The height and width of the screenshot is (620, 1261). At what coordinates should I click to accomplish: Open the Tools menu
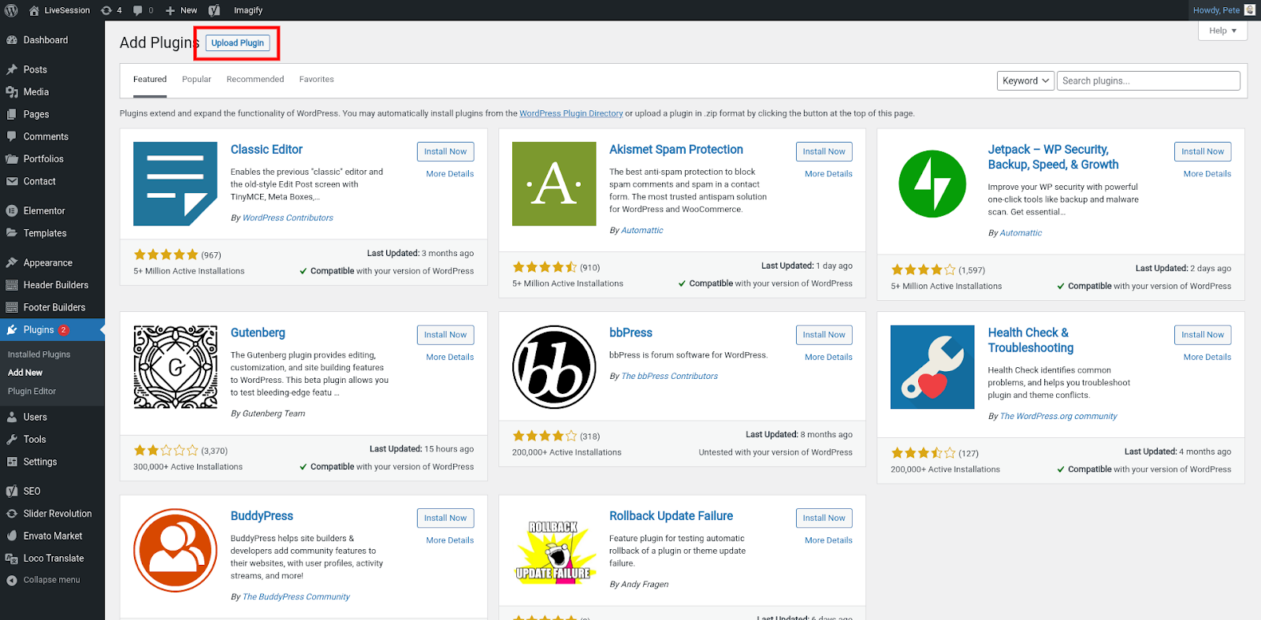pos(35,440)
